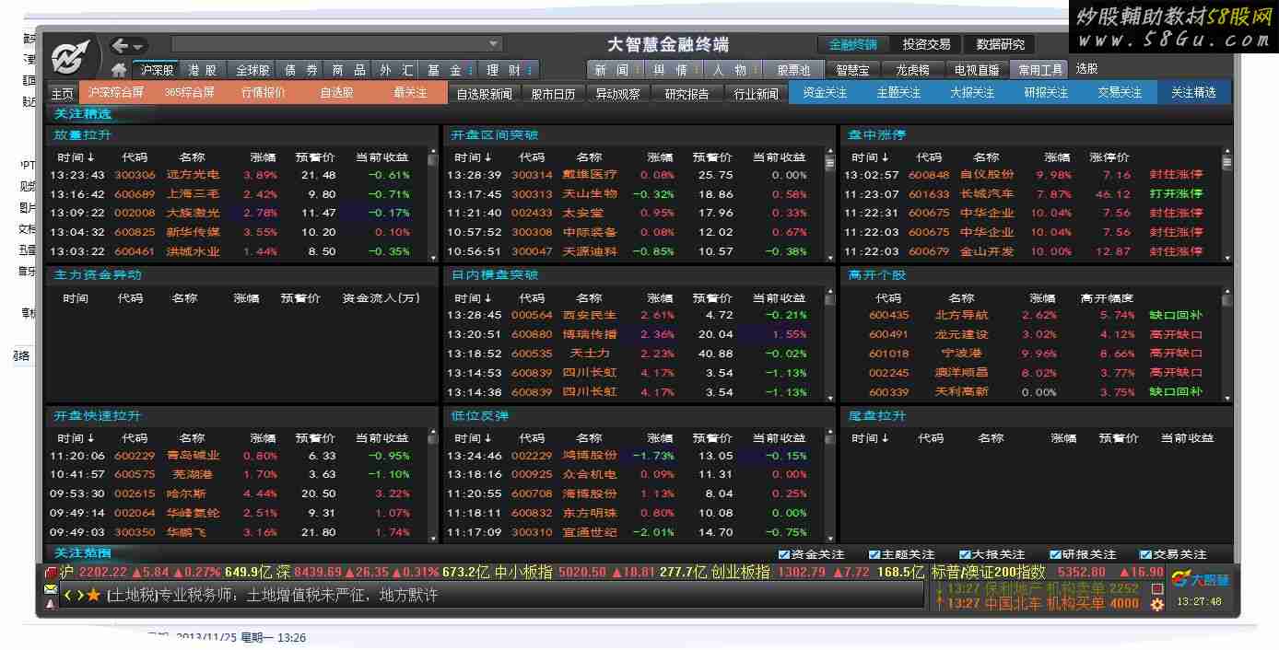Select the 资金关注 tab in blue bar
Screen dimensions: 1279x650
(x=825, y=93)
